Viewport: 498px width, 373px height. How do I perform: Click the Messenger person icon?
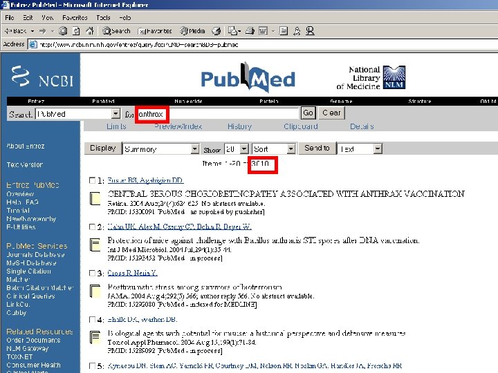[x=297, y=31]
